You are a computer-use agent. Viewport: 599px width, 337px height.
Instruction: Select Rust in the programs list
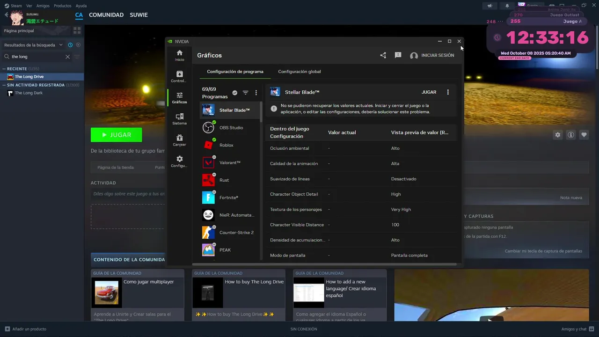229,180
